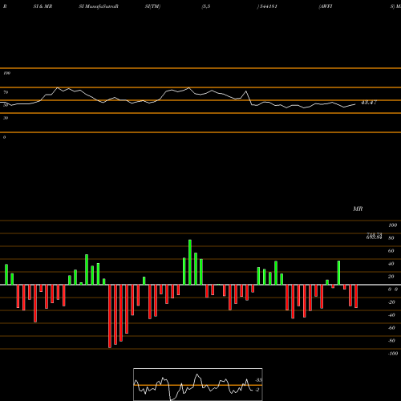Click the MR axis label 100

(x=392, y=225)
